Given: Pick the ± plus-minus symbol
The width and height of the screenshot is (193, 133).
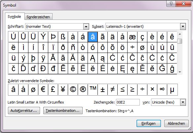Looking at the screenshot, I should pos(103,89).
